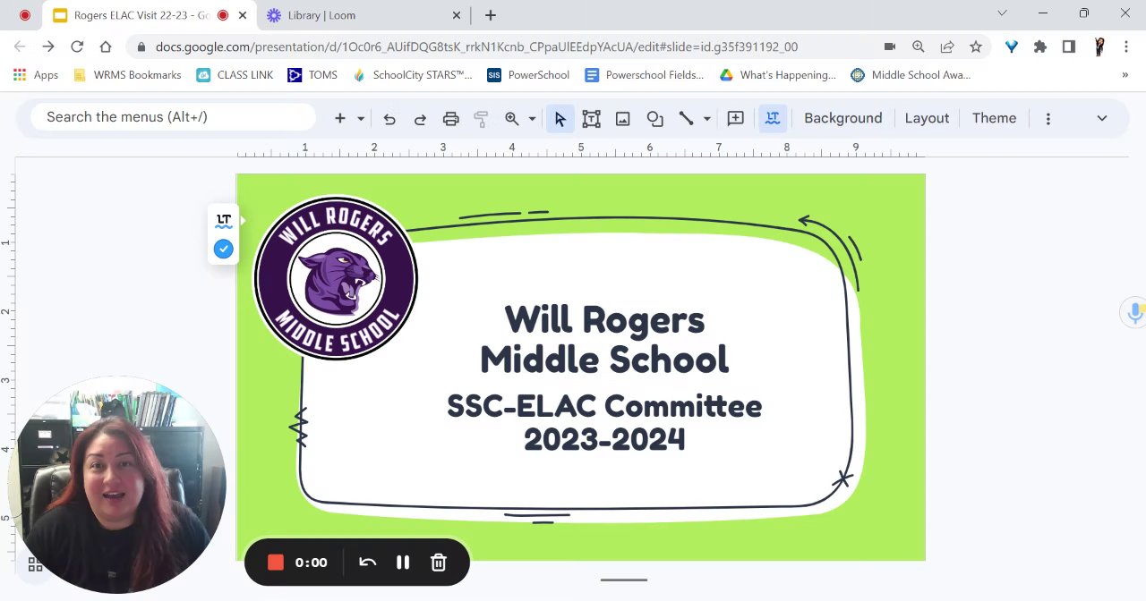Viewport: 1146px width, 601px height.
Task: Expand the zoom level dropdown
Action: (x=532, y=118)
